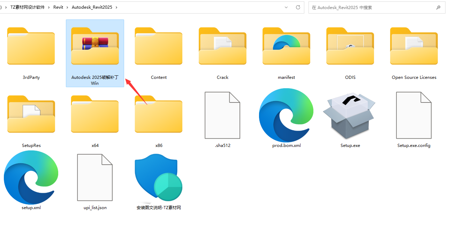Click the 安装图文说明-TZ素材网 file name
The height and width of the screenshot is (231, 449).
pyautogui.click(x=159, y=208)
